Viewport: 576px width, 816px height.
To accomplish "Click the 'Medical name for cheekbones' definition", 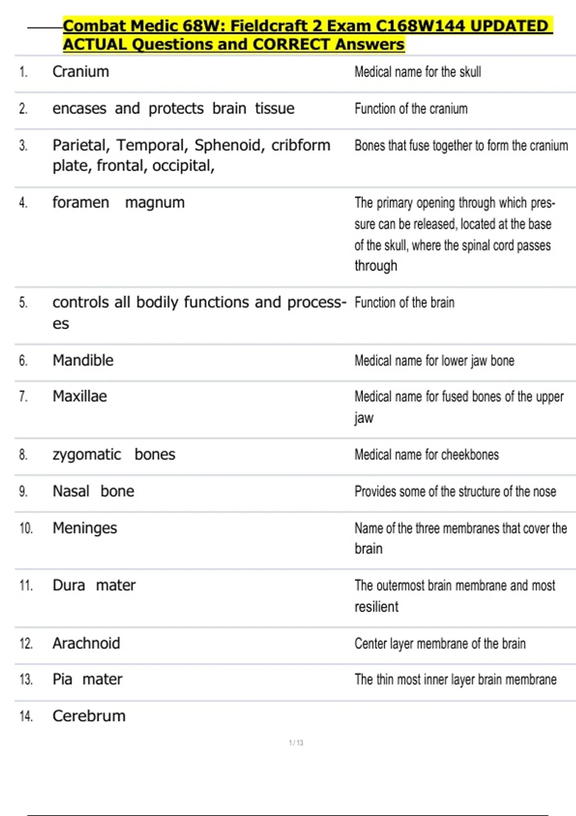I will click(x=426, y=455).
